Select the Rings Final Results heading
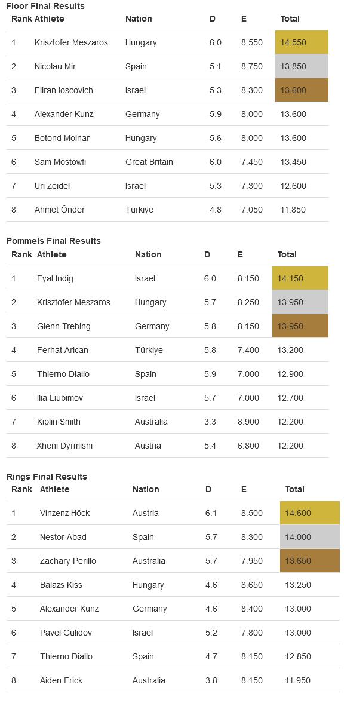 pyautogui.click(x=47, y=477)
